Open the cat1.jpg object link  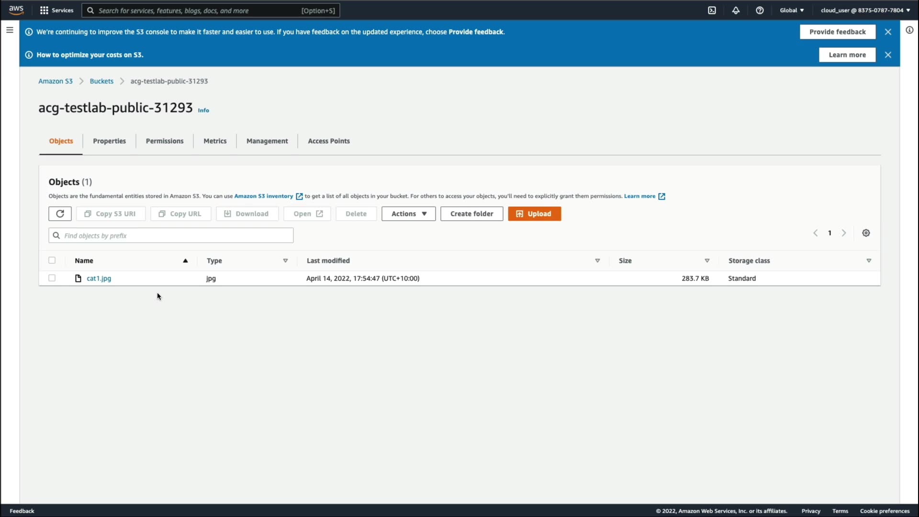[x=99, y=278]
